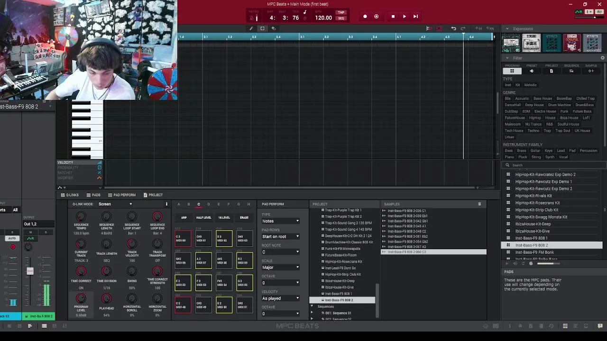
Task: Close the Filter panel
Action: [x=602, y=58]
